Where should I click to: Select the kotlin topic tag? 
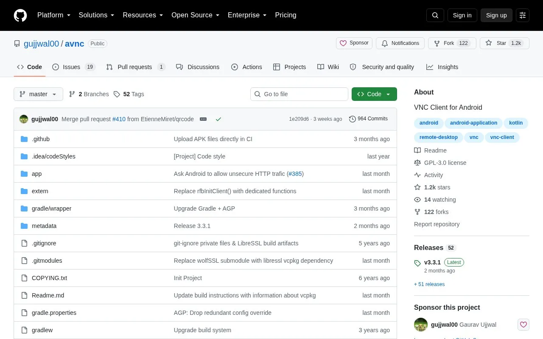point(516,123)
